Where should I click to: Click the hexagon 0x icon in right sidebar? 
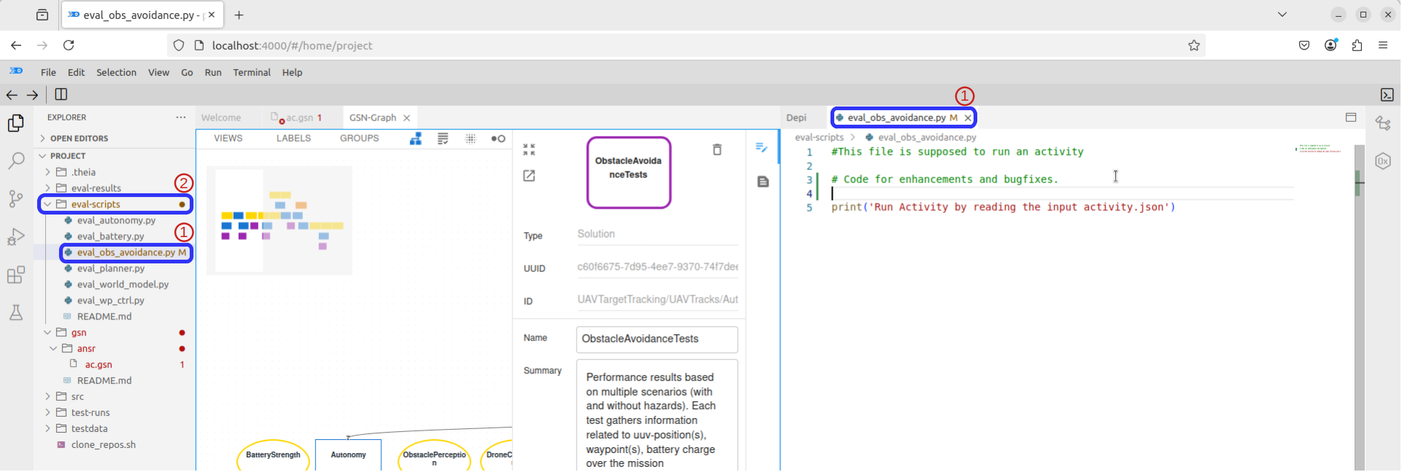point(1383,161)
